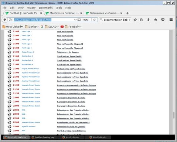The width and height of the screenshot is (177, 142).
Task: Open Gimnasia de Jujuy vs Quilmes link
Action: coord(71,126)
